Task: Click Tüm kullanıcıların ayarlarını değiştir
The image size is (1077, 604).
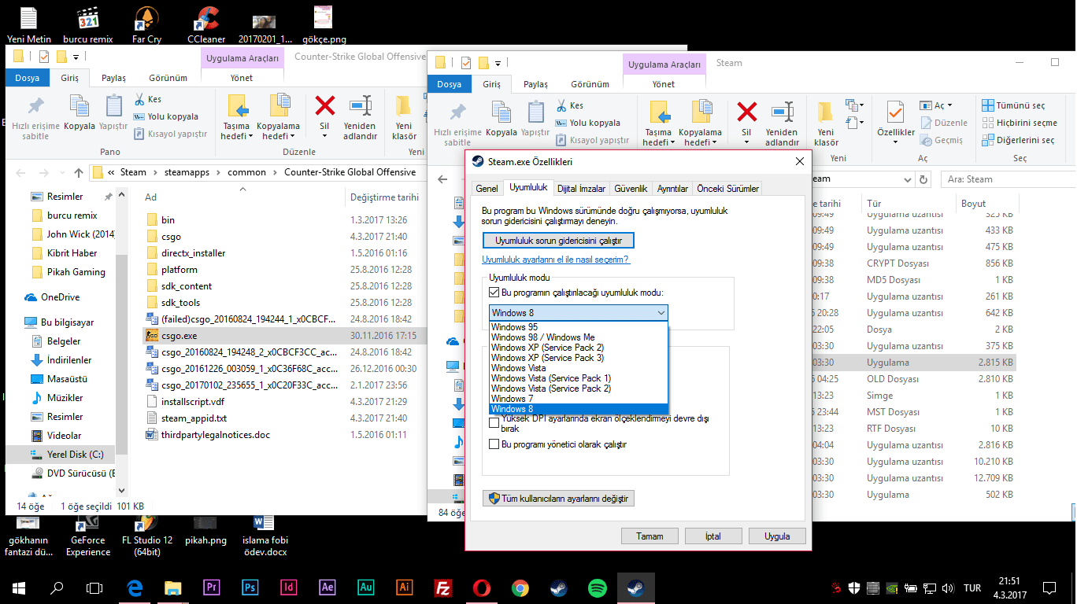Action: 558,499
